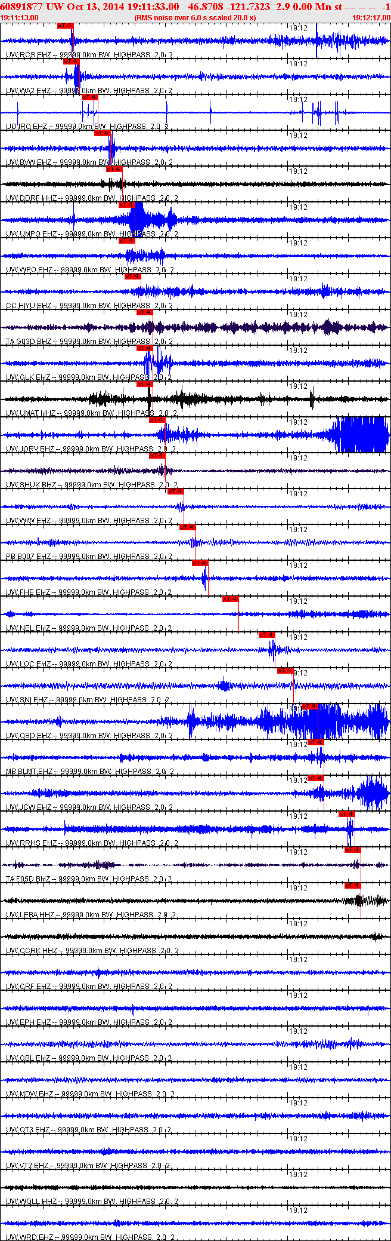Click the UW.LOC EHZ station label
This screenshot has width=391, height=1241.
click(29, 664)
